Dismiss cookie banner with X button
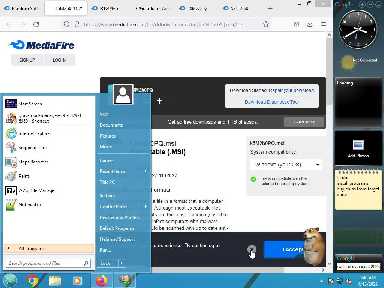This screenshot has width=384, height=288. tap(252, 249)
